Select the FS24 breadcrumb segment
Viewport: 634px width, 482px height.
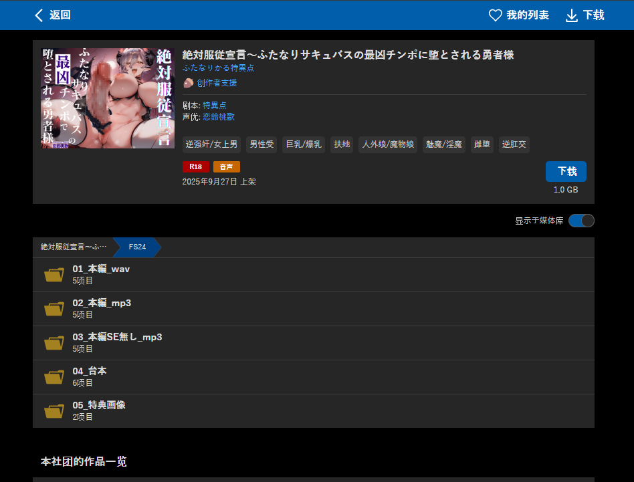(x=136, y=247)
